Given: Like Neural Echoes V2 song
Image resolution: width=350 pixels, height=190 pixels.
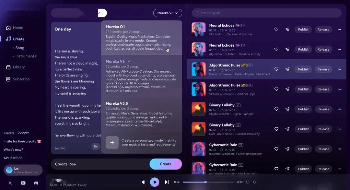Looking at the screenshot, I should pos(276,49).
